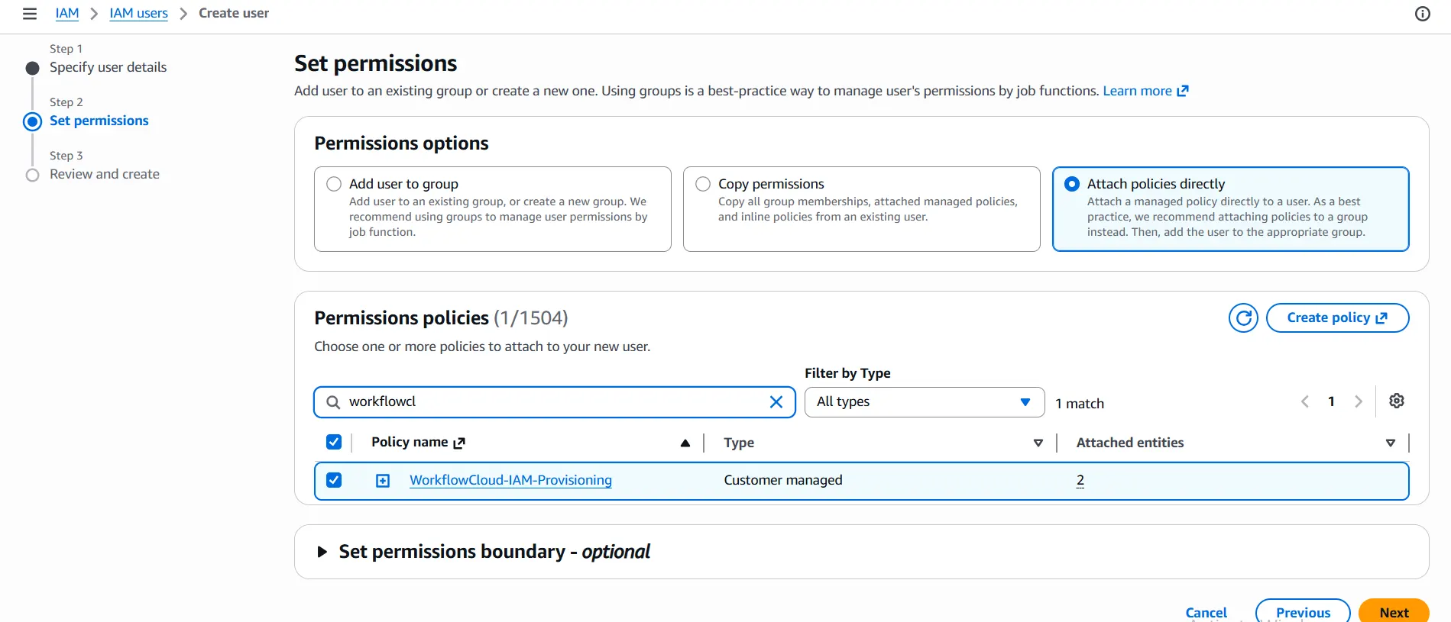Click Create user breadcrumb text
This screenshot has height=622, width=1451.
coord(234,13)
